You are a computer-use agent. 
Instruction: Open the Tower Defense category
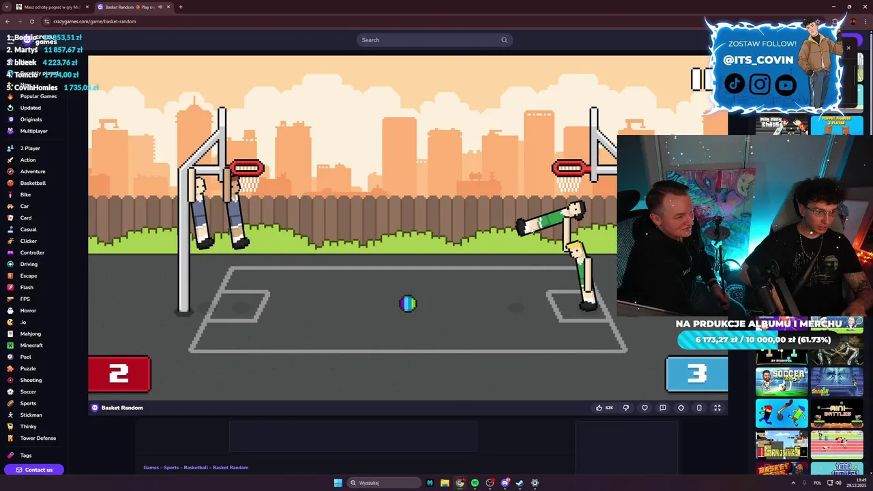point(38,438)
